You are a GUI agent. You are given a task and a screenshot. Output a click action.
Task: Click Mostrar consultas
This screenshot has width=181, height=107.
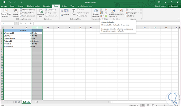pos(27,10)
